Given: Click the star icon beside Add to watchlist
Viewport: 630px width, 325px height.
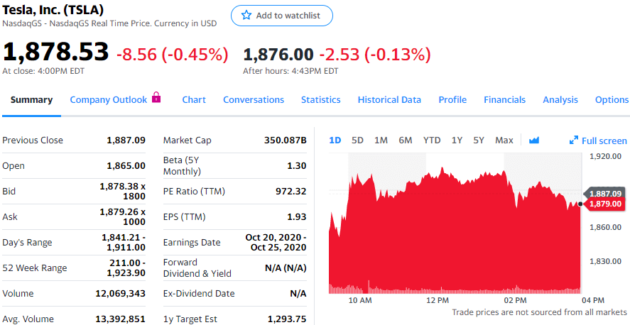Looking at the screenshot, I should pos(246,16).
